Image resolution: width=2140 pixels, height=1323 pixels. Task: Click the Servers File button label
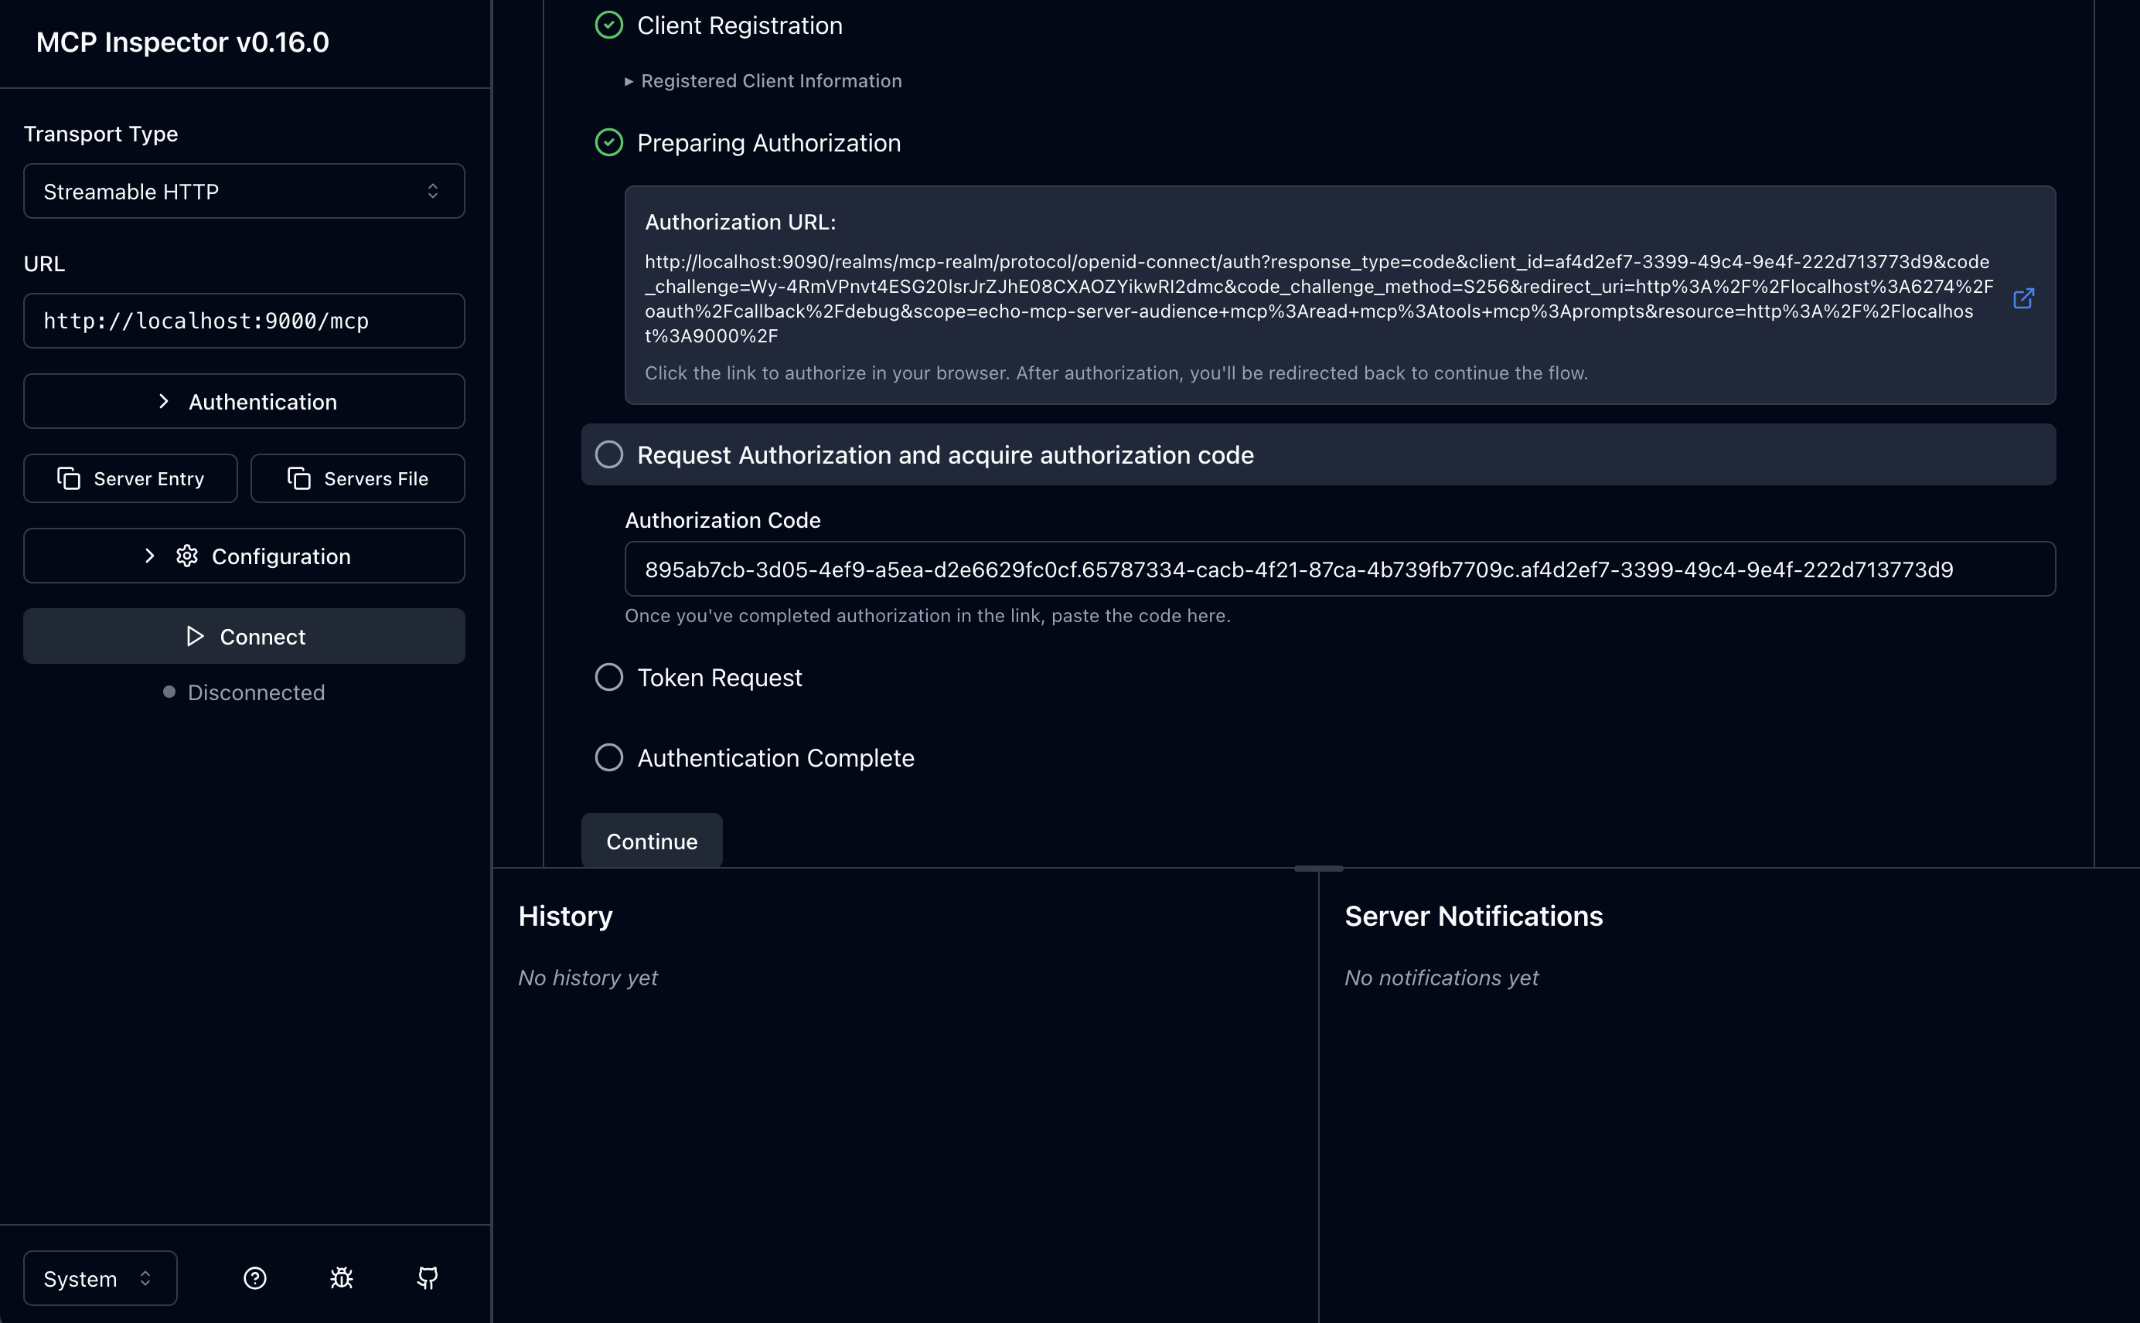(377, 478)
